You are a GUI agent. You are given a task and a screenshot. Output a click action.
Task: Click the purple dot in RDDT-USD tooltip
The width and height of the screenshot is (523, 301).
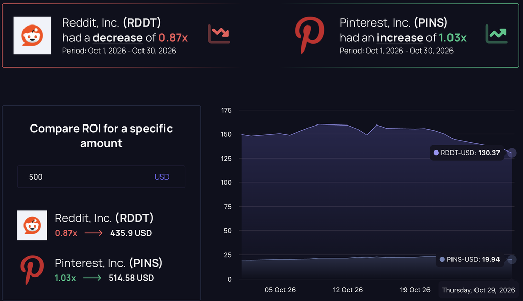tap(436, 153)
